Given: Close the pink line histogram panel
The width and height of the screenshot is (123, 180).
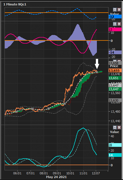Looking at the screenshot, I should point(119,24).
